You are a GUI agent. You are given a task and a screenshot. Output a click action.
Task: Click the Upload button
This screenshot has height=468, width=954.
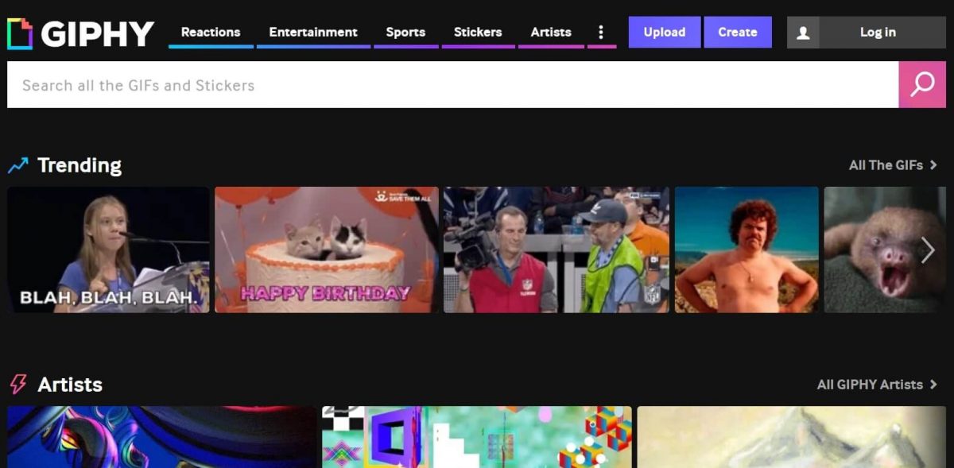665,32
